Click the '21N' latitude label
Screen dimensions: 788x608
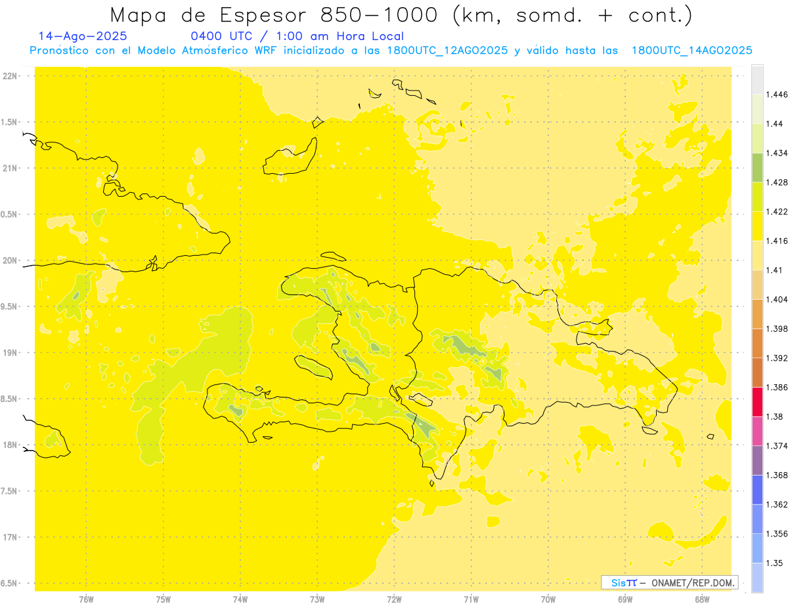tap(11, 169)
